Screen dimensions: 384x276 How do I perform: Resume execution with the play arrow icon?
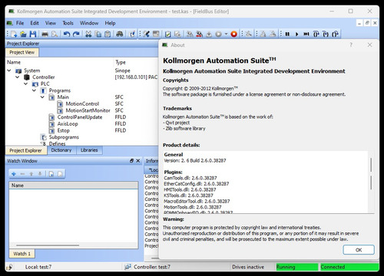(297, 34)
